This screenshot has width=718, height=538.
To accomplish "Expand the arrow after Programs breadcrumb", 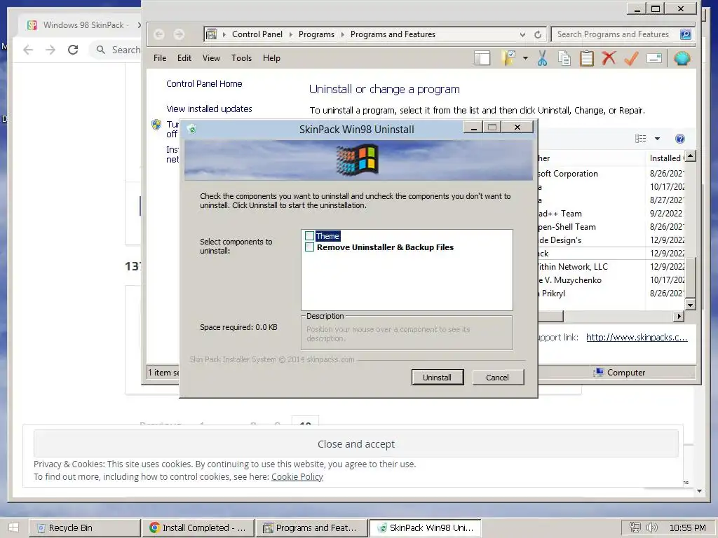I will pyautogui.click(x=342, y=34).
